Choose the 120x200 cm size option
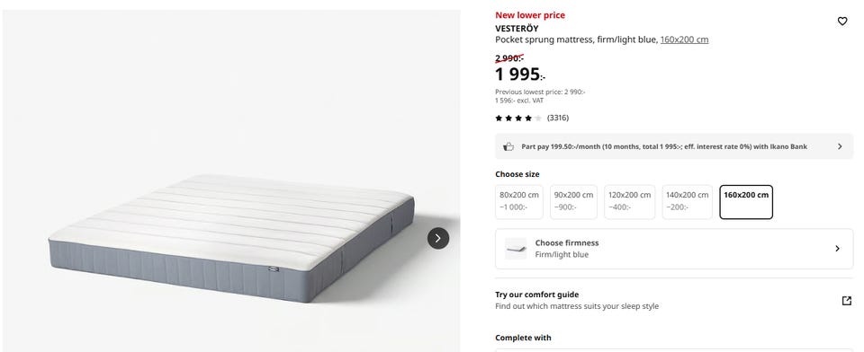864x352 pixels. [630, 202]
